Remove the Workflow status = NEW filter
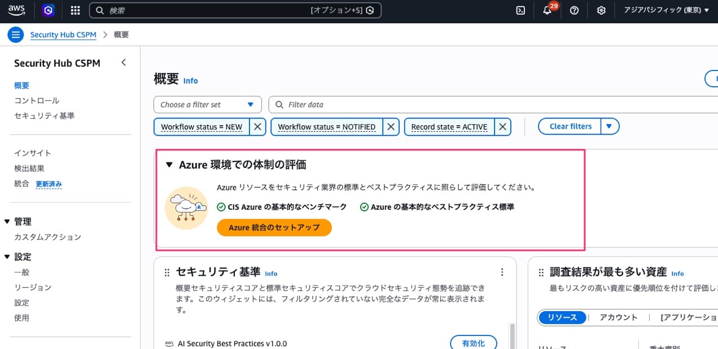Viewport: 718px width, 349px height. tap(257, 127)
